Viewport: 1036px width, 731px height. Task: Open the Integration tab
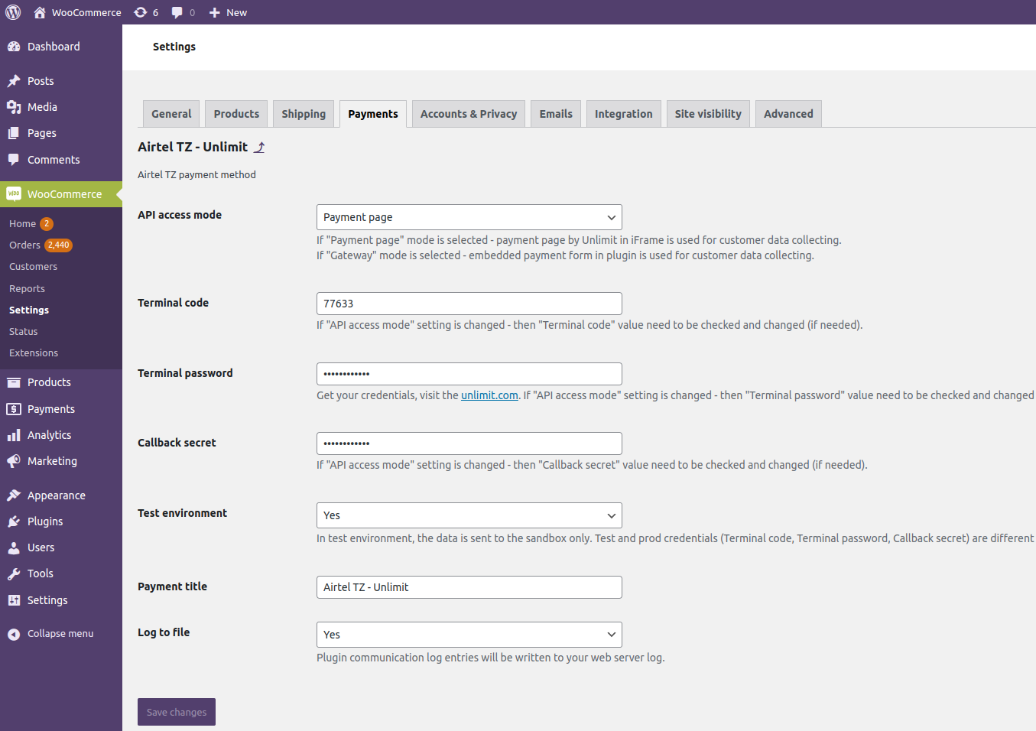(x=624, y=114)
